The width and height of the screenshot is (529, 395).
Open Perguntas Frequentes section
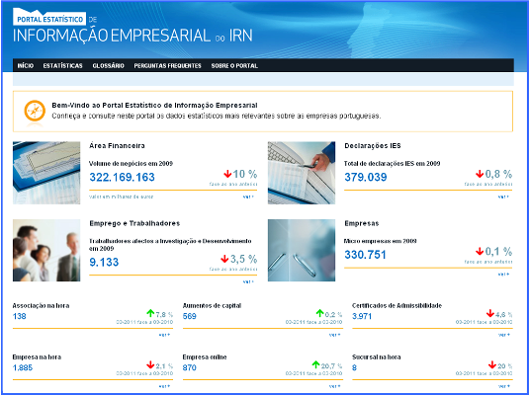tap(168, 66)
